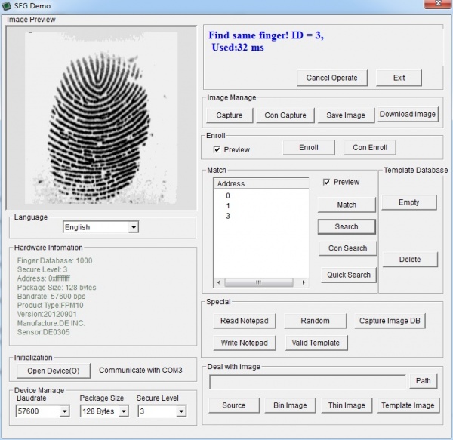Click the Address column header
453x440 pixels.
[261, 183]
